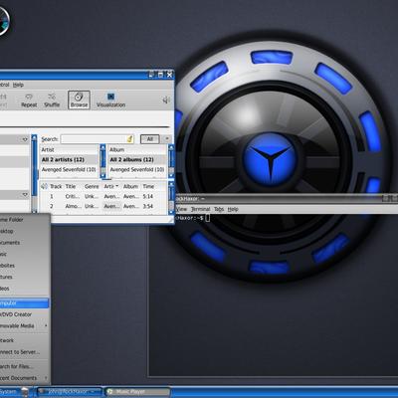Launch CD/DVD Creator from the menu
398x398 pixels.
(x=25, y=314)
